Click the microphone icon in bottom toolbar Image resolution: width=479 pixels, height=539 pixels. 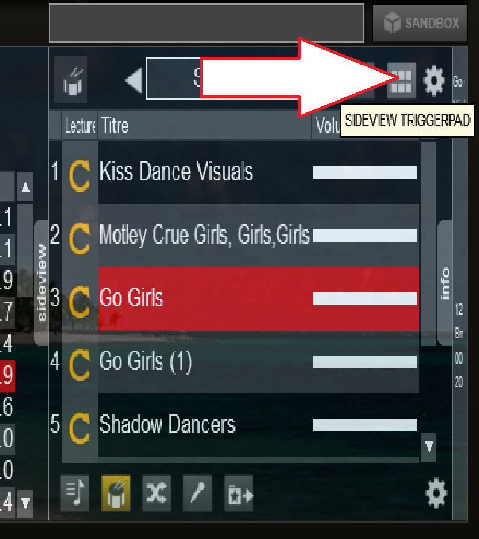point(197,493)
